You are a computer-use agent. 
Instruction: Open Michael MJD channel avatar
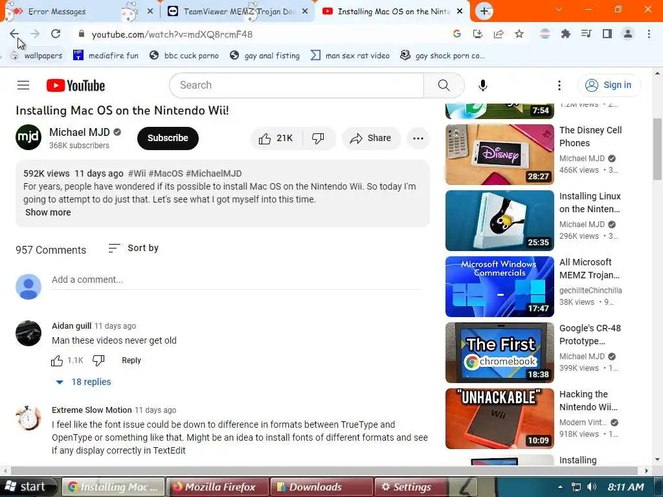coord(28,137)
